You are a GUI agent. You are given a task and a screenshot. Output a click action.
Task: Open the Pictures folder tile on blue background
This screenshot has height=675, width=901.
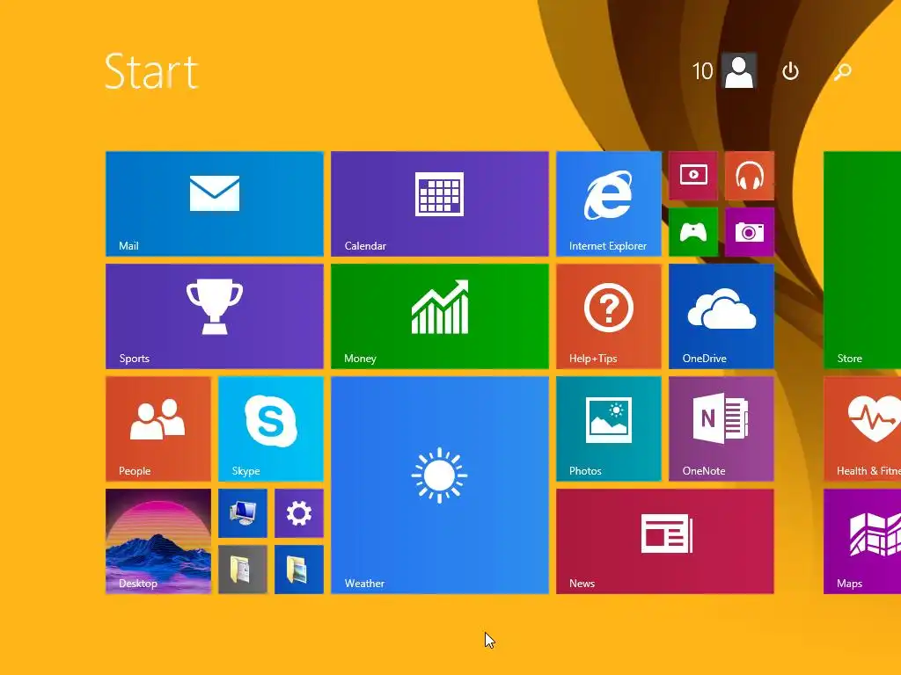tap(299, 570)
